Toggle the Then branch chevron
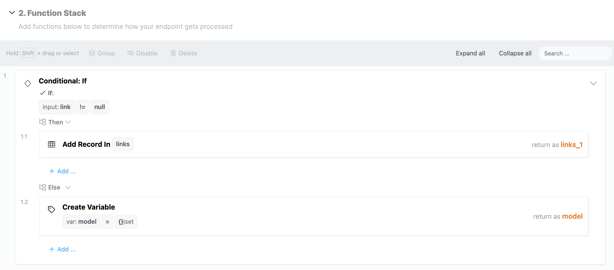The image size is (614, 270). (x=68, y=122)
